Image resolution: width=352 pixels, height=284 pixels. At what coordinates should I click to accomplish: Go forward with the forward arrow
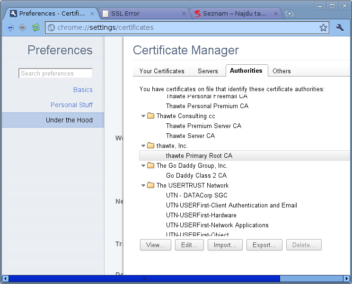[x=22, y=27]
